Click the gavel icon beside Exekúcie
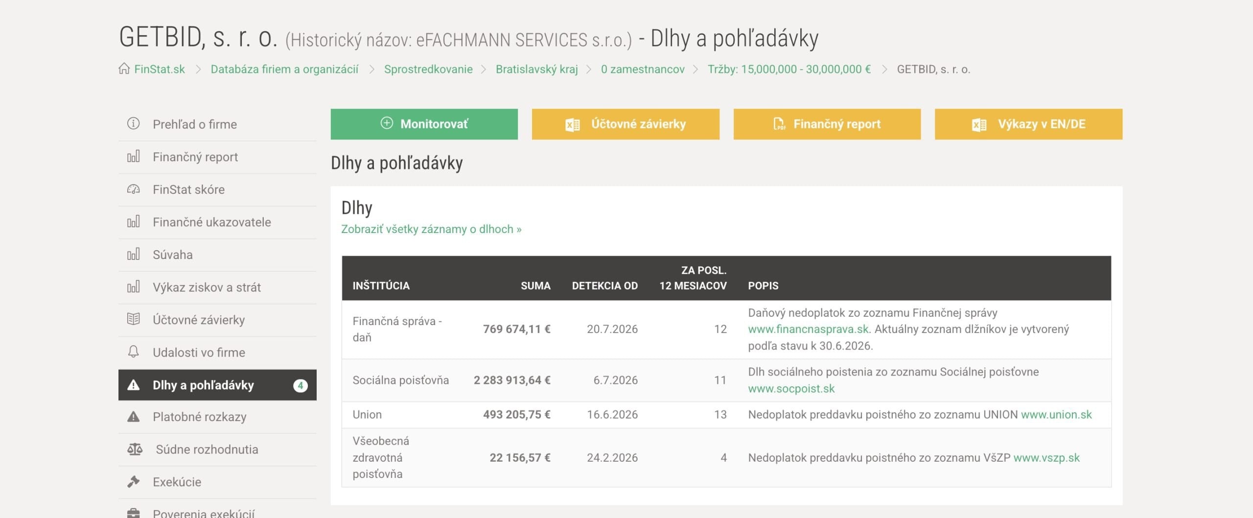This screenshot has width=1253, height=518. [x=133, y=482]
